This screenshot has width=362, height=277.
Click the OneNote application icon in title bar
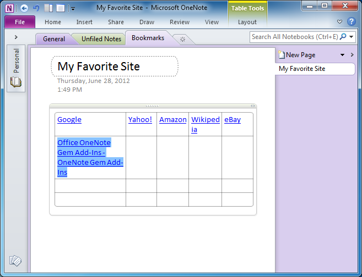point(9,9)
